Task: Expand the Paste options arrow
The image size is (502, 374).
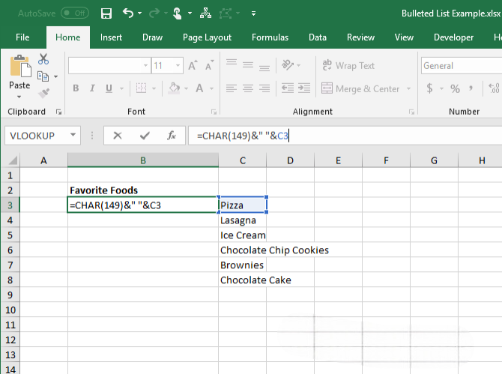Action: point(19,97)
